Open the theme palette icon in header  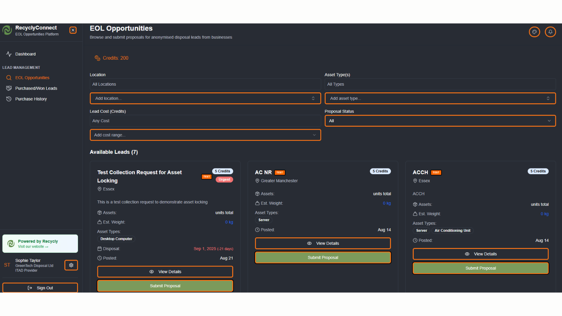(x=534, y=32)
